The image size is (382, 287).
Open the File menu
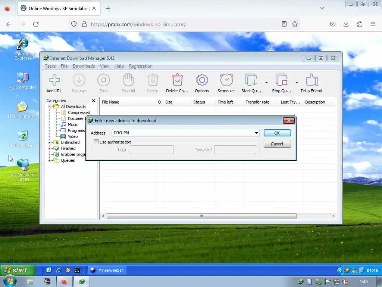64,66
